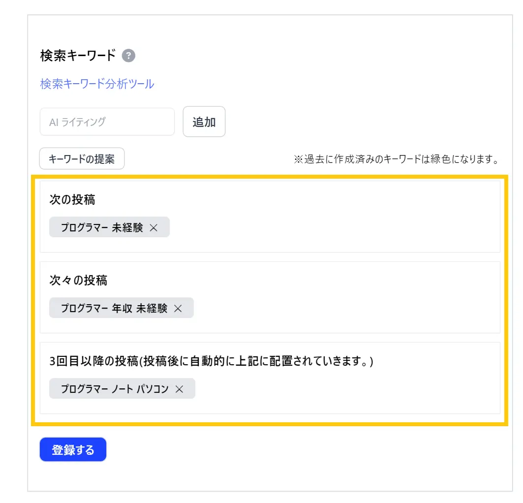Select the プログラマー ノート パソコン tag label
Viewport: 523px width, 503px height.
coord(115,389)
